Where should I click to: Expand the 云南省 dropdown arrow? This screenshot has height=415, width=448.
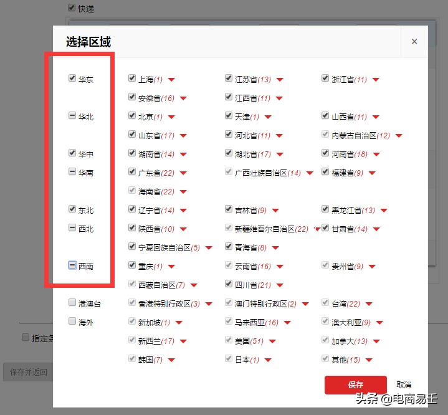(280, 267)
